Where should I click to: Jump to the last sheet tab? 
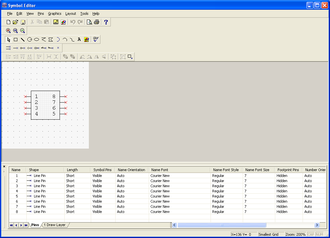pos(26,225)
